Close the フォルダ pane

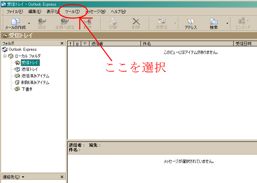tap(62, 43)
